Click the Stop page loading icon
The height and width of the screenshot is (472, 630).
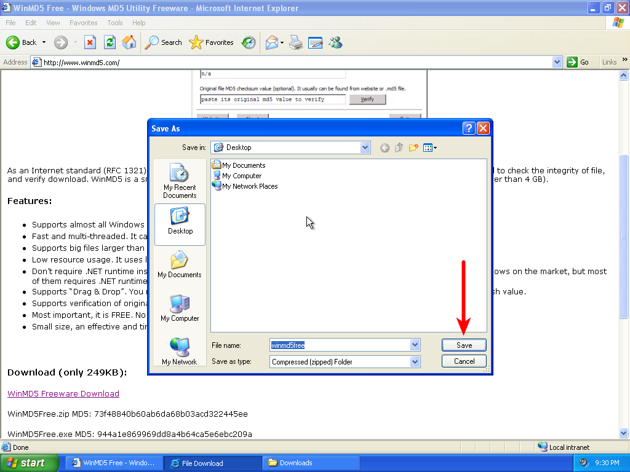[90, 42]
